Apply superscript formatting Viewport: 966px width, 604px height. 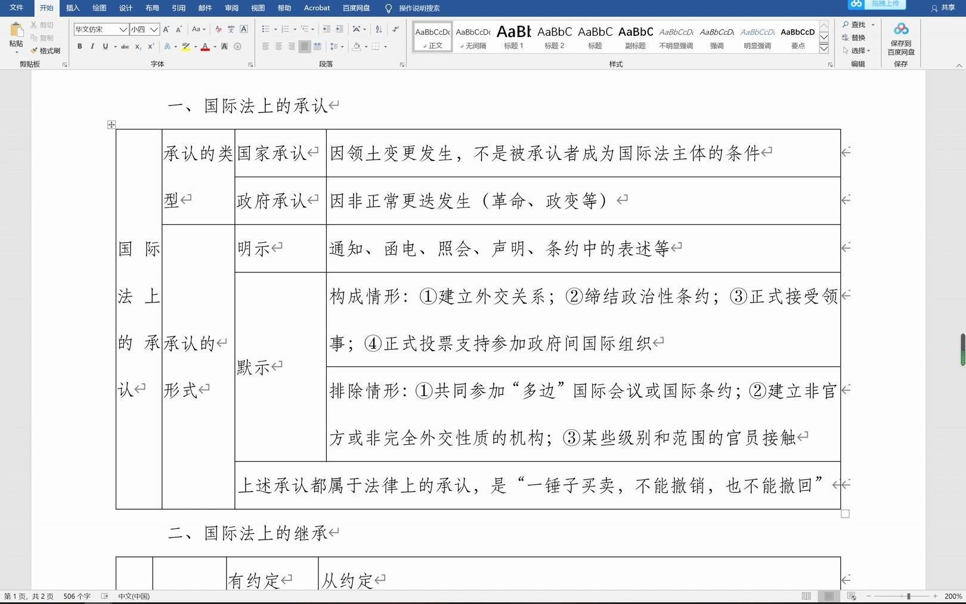click(x=151, y=47)
